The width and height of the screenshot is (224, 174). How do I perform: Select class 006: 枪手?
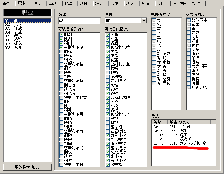click(27, 40)
